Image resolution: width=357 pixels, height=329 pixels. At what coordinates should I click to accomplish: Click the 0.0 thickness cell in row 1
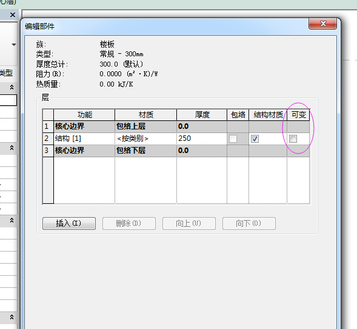[202, 126]
